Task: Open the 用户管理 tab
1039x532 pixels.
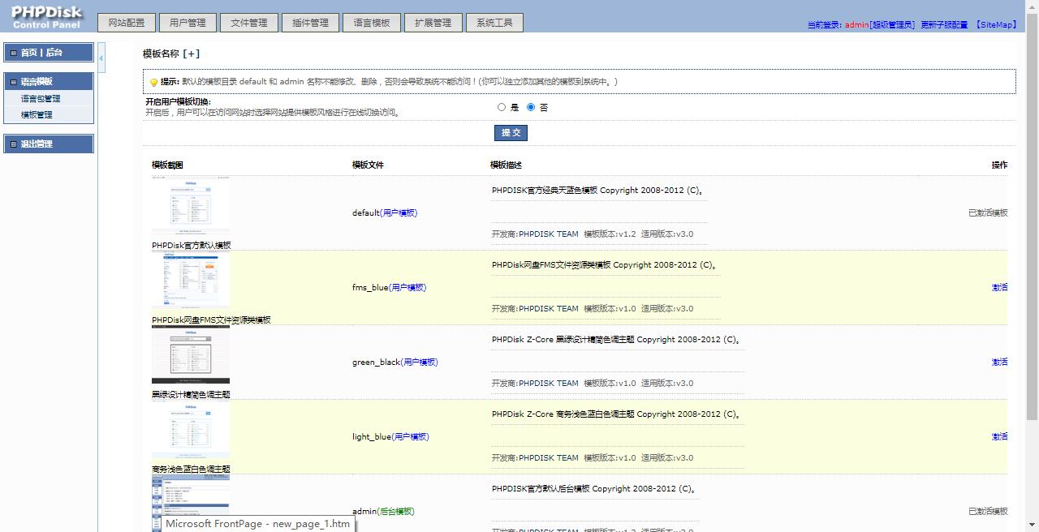Action: tap(188, 23)
